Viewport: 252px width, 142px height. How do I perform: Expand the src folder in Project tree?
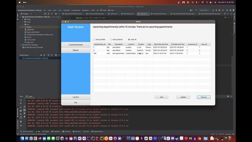coord(23,24)
